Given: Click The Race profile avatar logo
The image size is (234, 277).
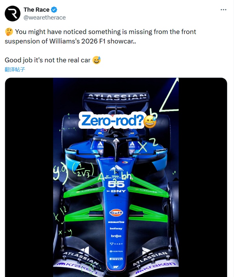Looking at the screenshot, I should coord(13,14).
